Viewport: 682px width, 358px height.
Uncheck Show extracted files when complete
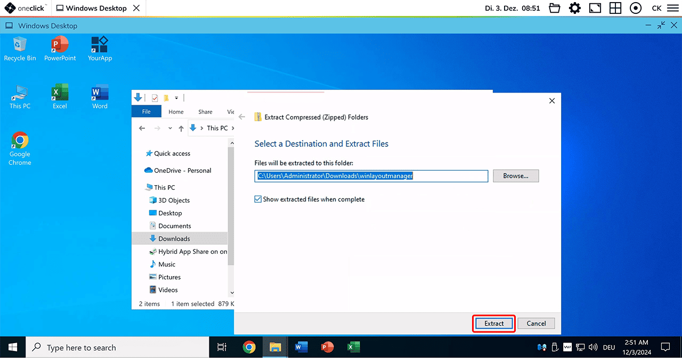(x=258, y=199)
